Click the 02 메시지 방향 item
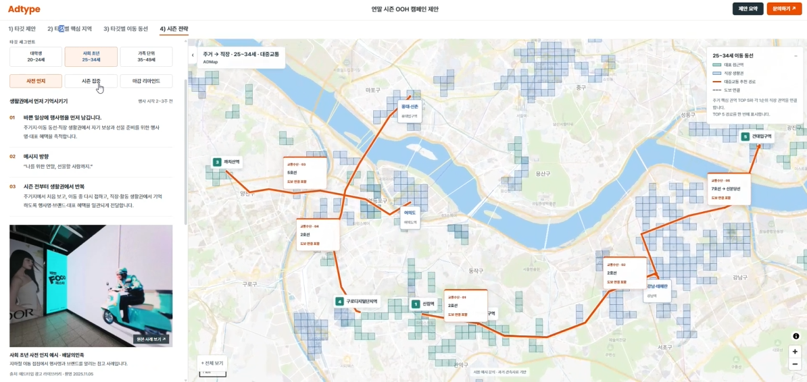807x382 pixels. point(91,161)
